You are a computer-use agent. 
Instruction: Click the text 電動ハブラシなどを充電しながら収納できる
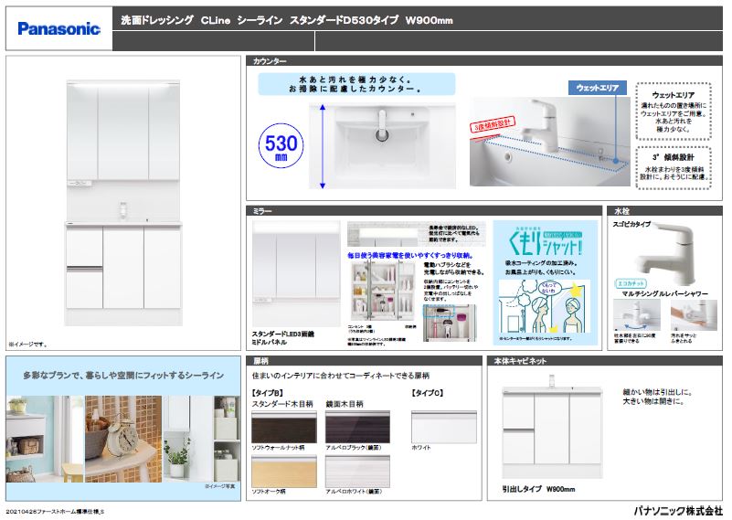pos(454,269)
